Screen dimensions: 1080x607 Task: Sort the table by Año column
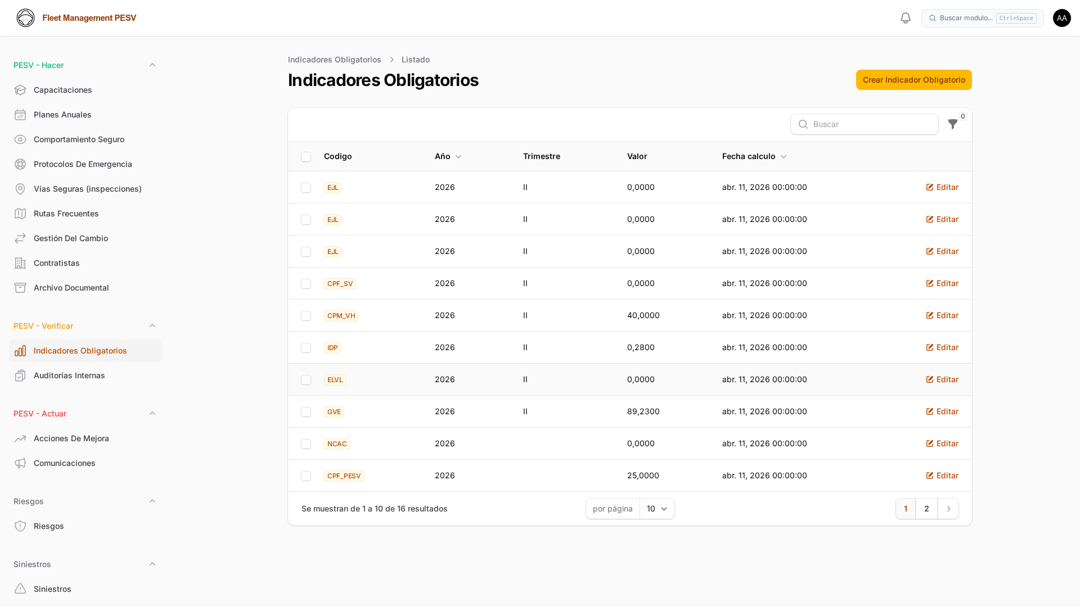coord(448,156)
